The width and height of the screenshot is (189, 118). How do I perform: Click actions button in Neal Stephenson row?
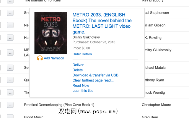coord(10,13)
